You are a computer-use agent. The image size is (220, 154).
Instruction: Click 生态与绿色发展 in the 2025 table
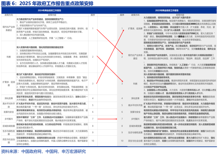pyautogui.click(x=135, y=133)
